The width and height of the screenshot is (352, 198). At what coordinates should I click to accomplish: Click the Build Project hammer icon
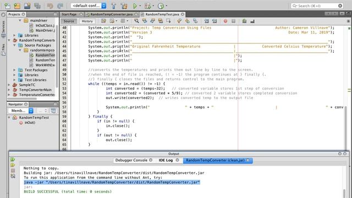(x=114, y=6)
